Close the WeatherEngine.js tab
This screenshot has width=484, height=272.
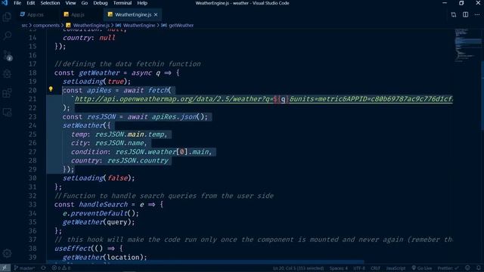[x=156, y=14]
